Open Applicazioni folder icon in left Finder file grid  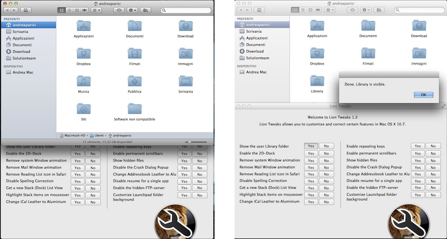click(83, 26)
